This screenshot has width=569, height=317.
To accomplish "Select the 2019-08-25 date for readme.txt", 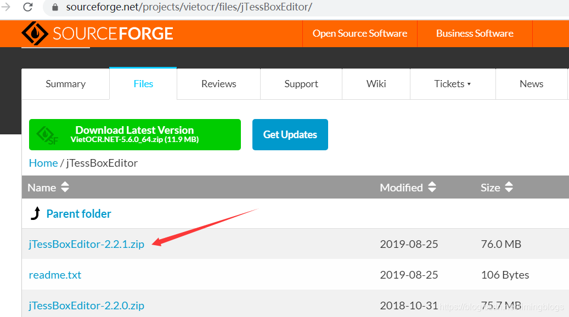I will 409,275.
